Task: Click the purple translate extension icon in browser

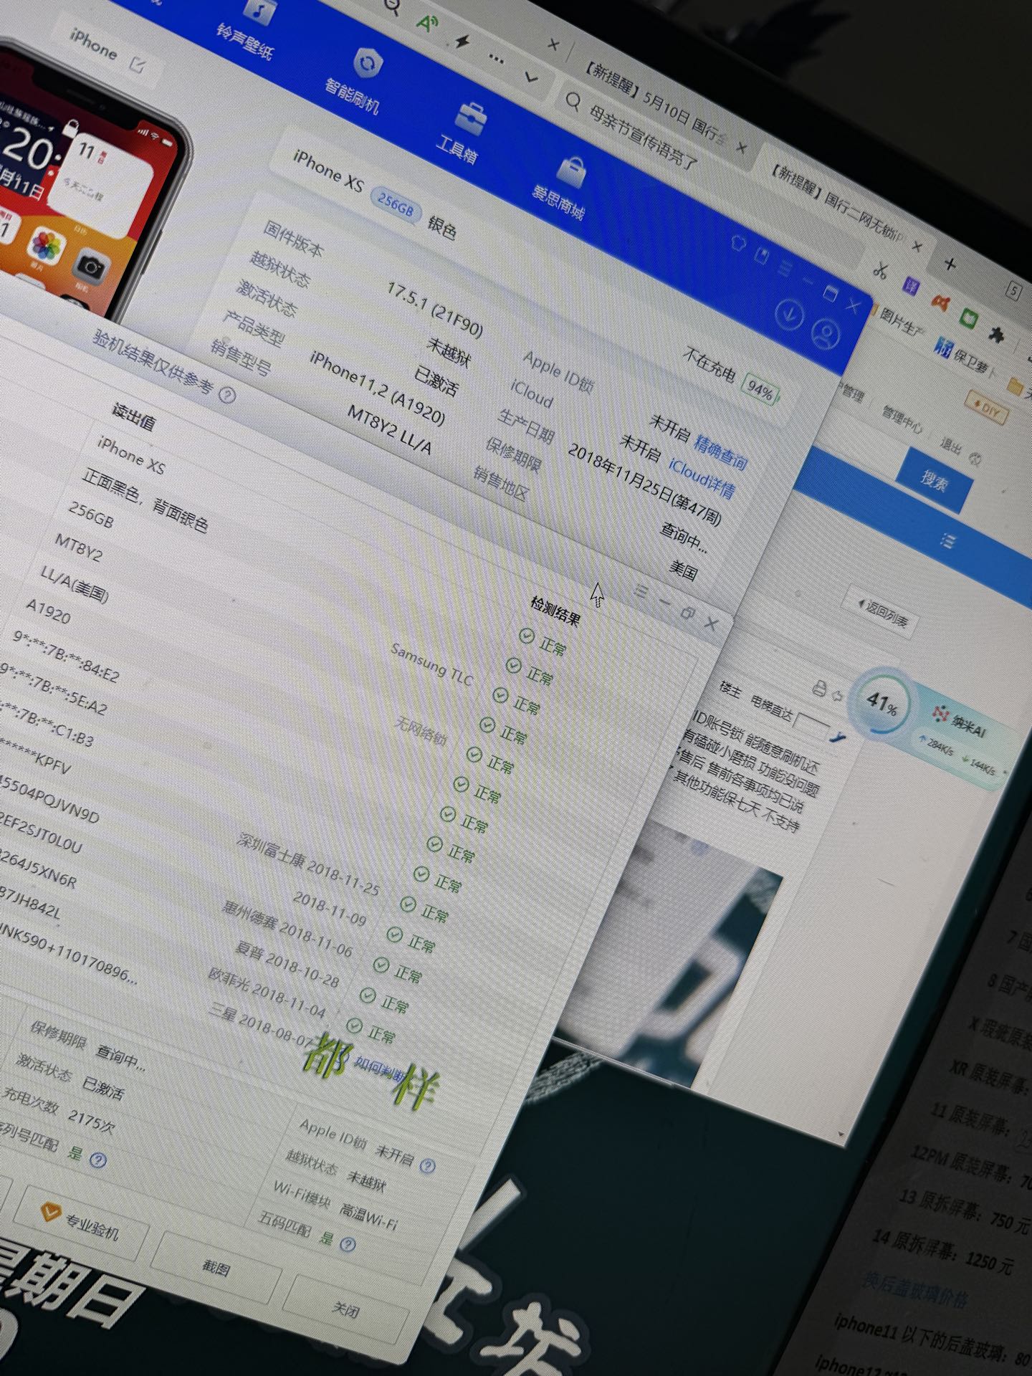Action: pos(910,286)
